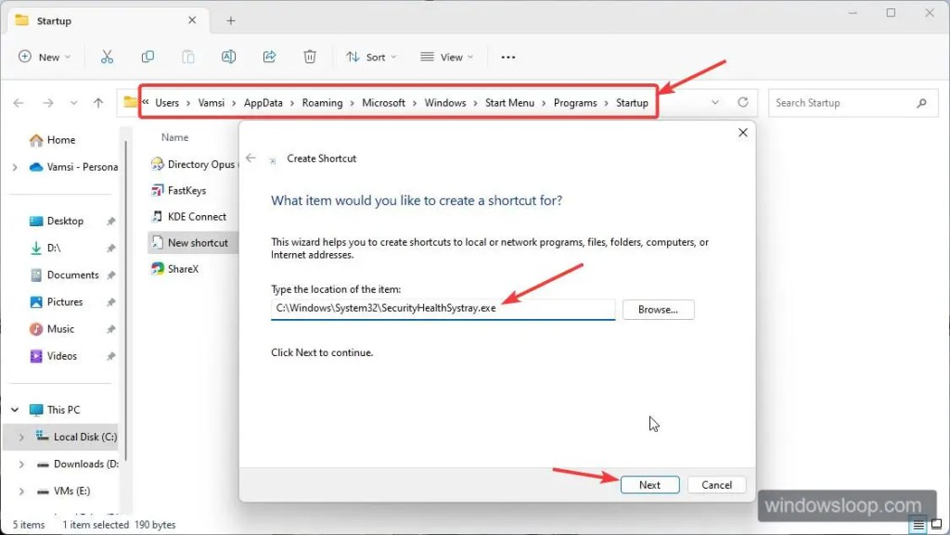
Task: Expand the This PC tree node
Action: pos(15,410)
